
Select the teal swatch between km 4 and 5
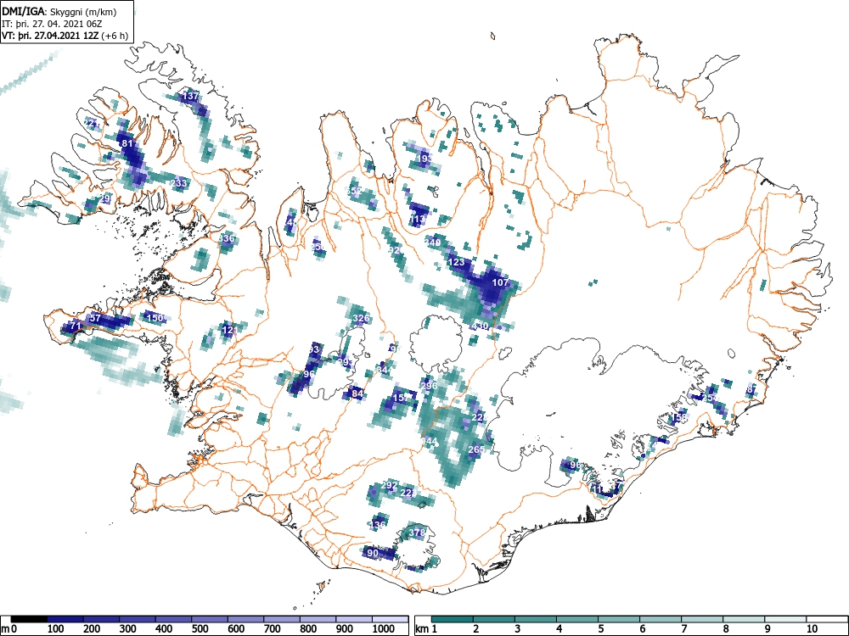click(x=577, y=619)
